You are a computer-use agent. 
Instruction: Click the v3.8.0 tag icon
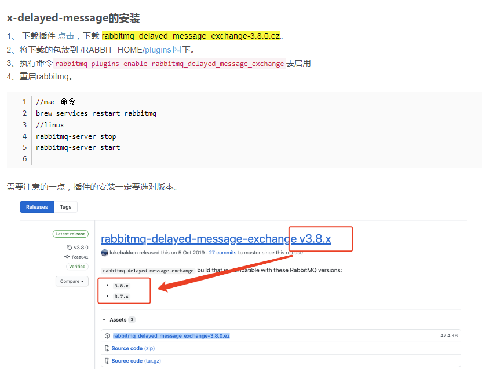(70, 248)
